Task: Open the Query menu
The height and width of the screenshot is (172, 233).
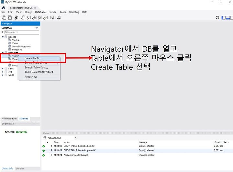Action: click(x=28, y=12)
